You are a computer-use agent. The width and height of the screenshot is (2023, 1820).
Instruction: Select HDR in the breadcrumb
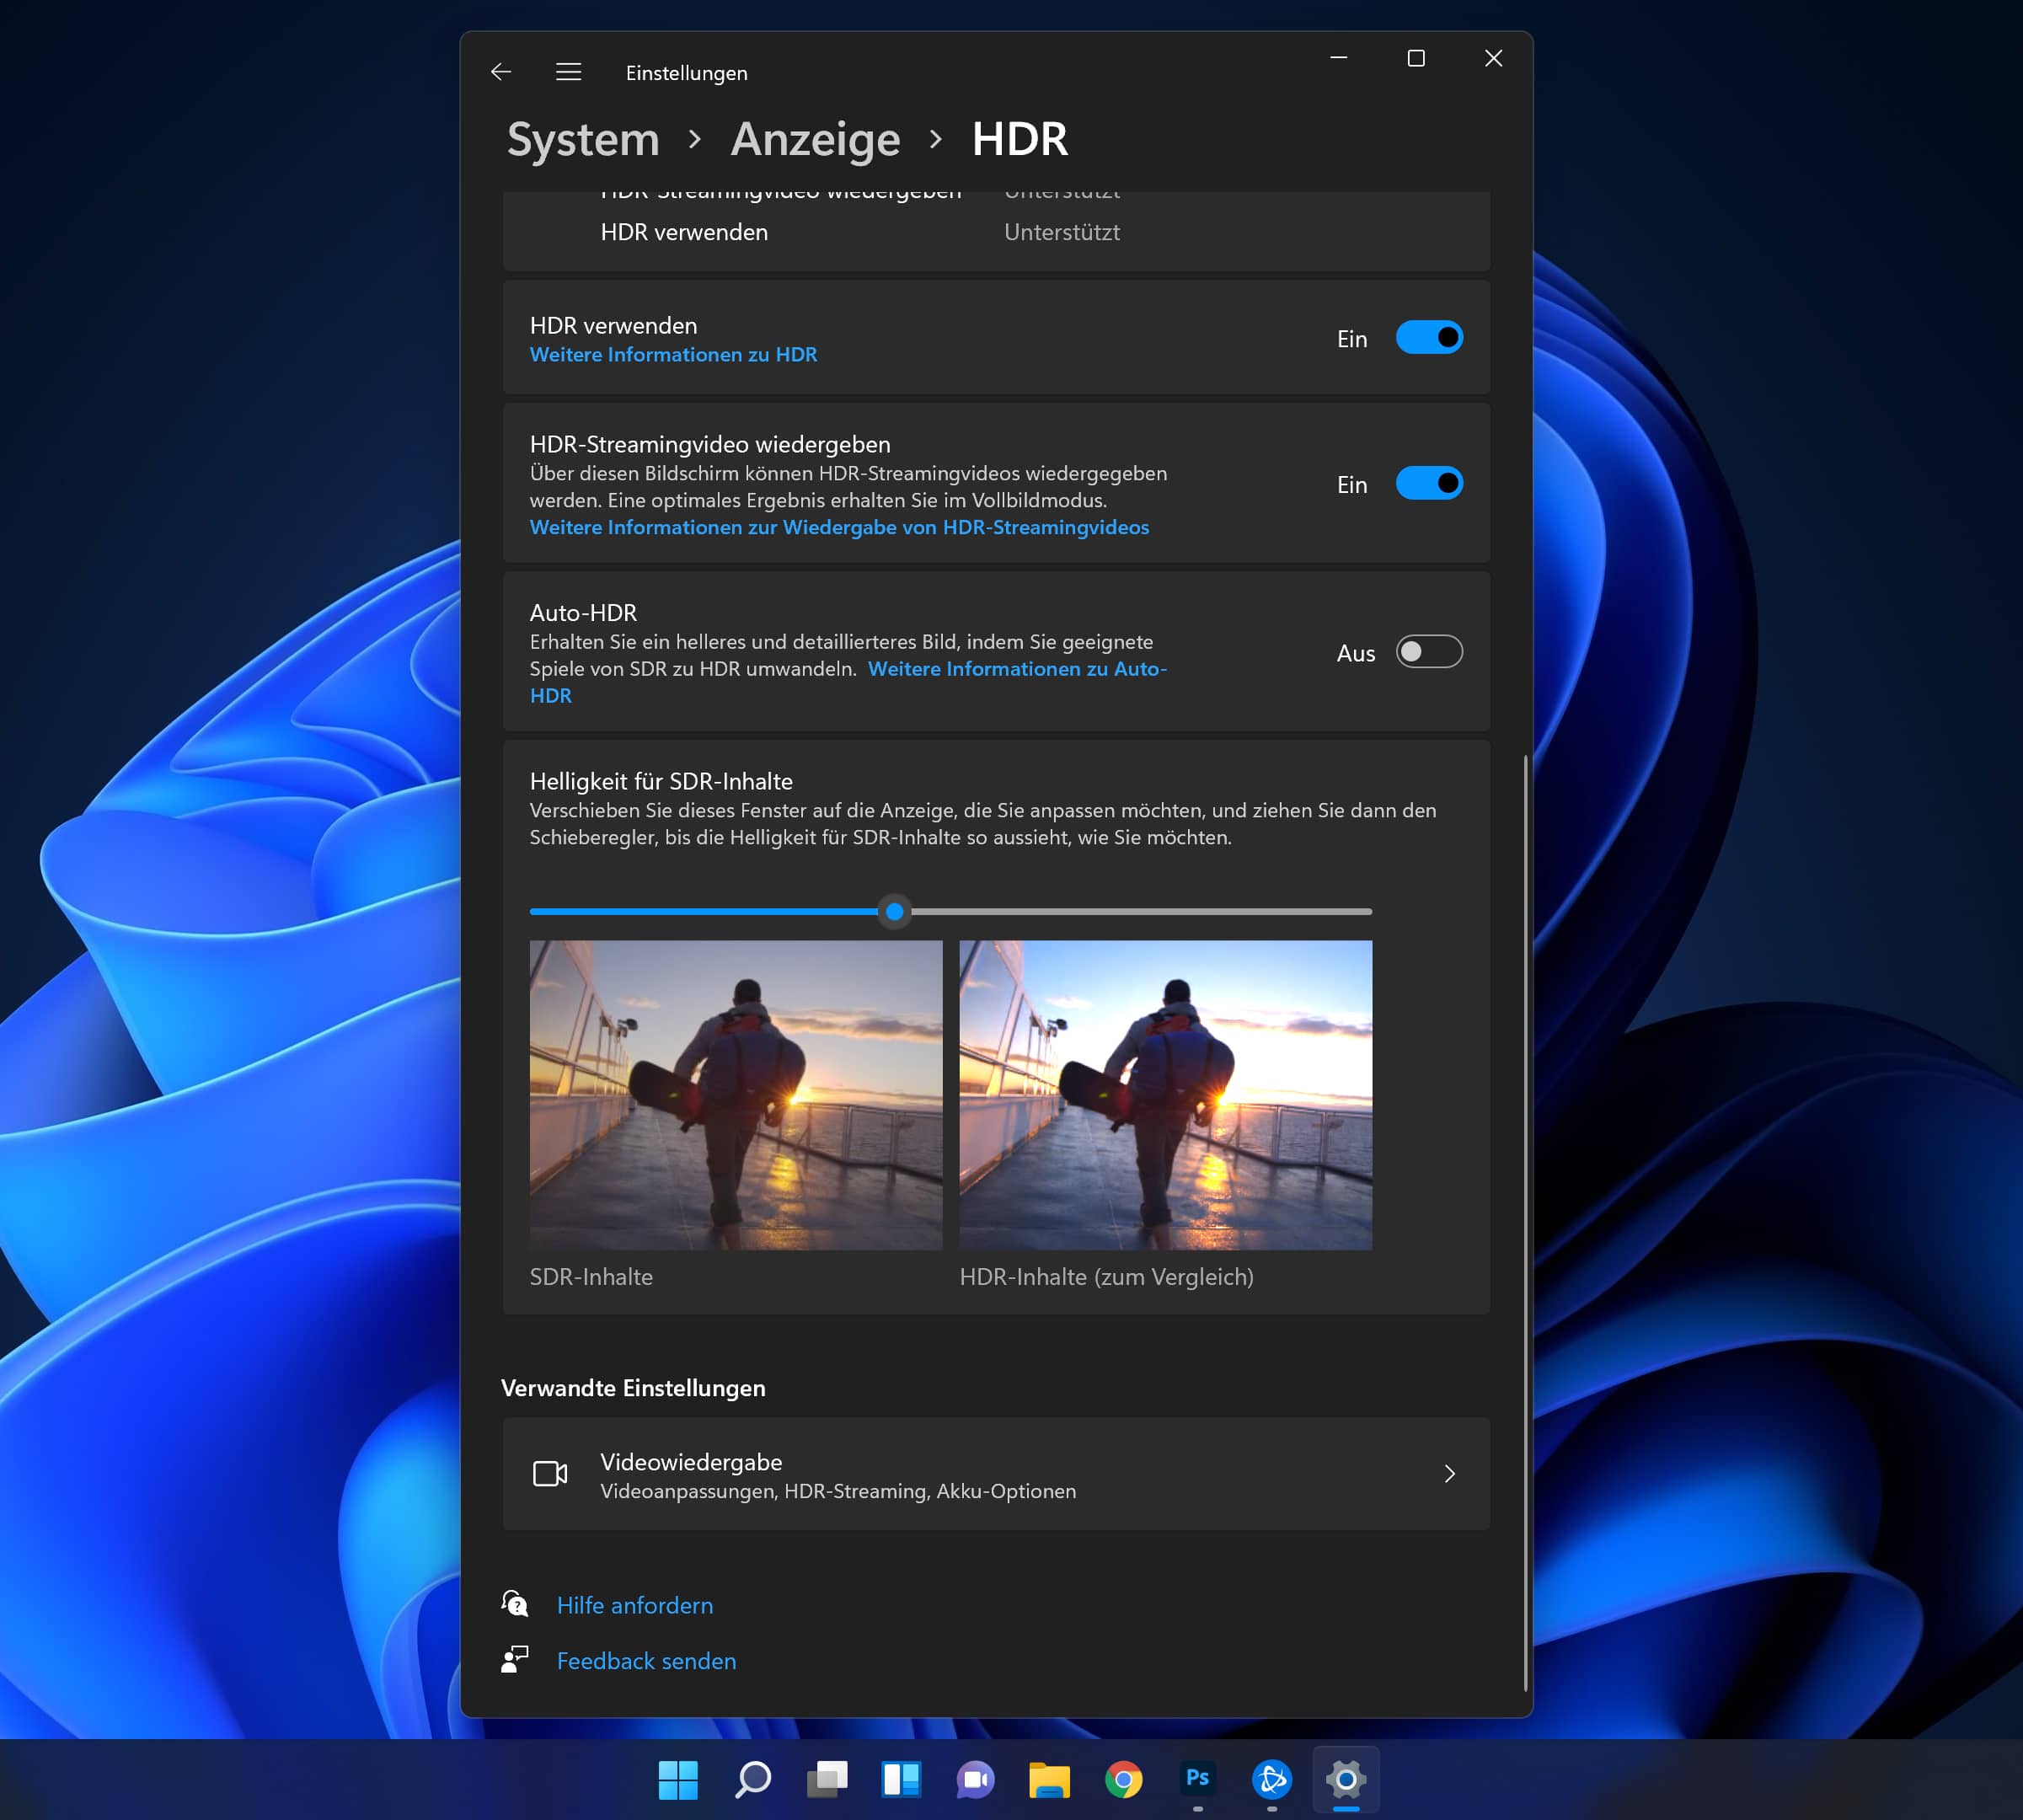1020,139
